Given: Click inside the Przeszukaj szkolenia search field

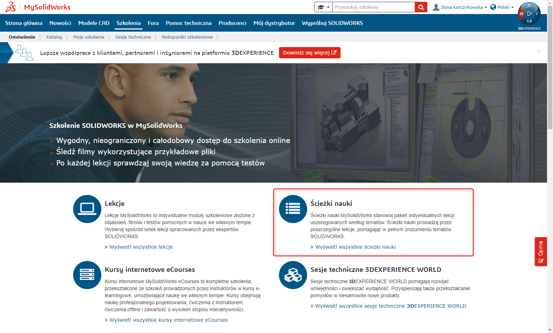Looking at the screenshot, I should pos(373,7).
